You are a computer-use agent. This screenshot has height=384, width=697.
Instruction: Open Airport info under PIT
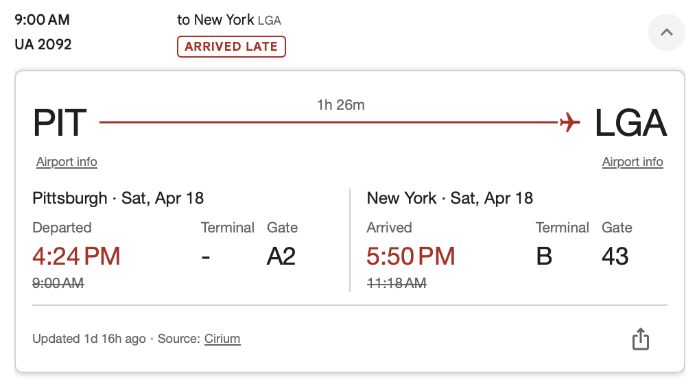coord(67,162)
